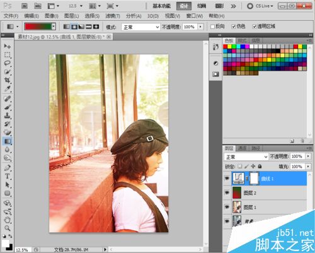Image resolution: width=315 pixels, height=253 pixels.
Task: Open the layer blend mode dropdown
Action: click(x=246, y=157)
